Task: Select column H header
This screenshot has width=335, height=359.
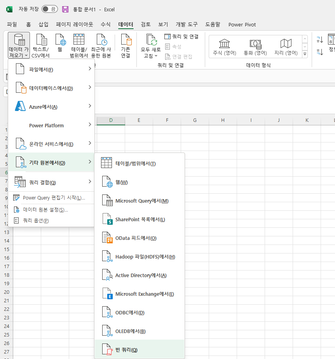Action: [223, 120]
